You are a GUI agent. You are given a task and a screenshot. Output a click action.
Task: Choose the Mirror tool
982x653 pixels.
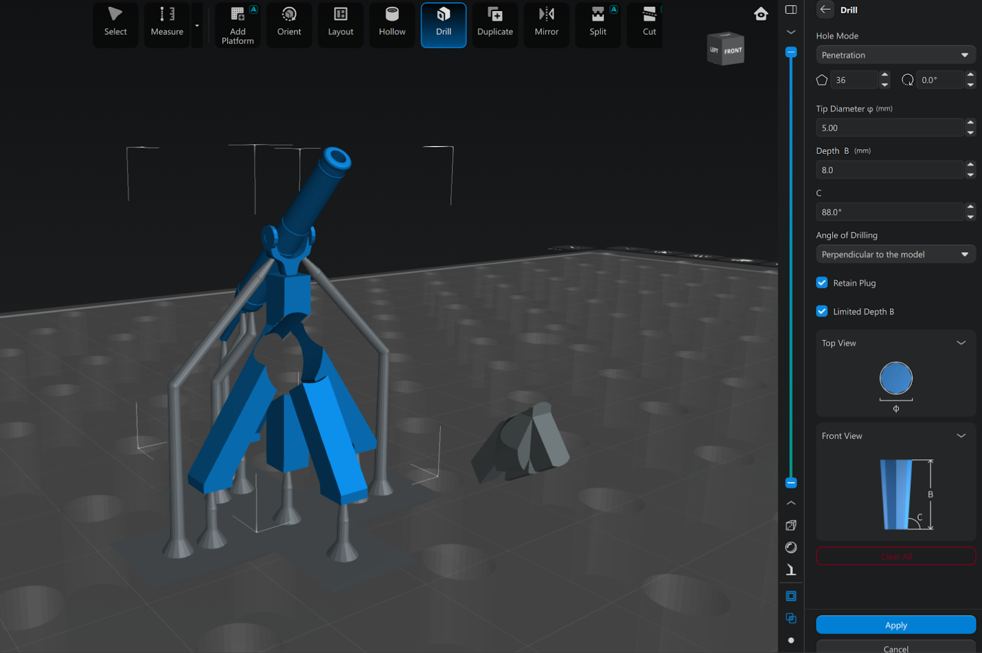click(546, 23)
